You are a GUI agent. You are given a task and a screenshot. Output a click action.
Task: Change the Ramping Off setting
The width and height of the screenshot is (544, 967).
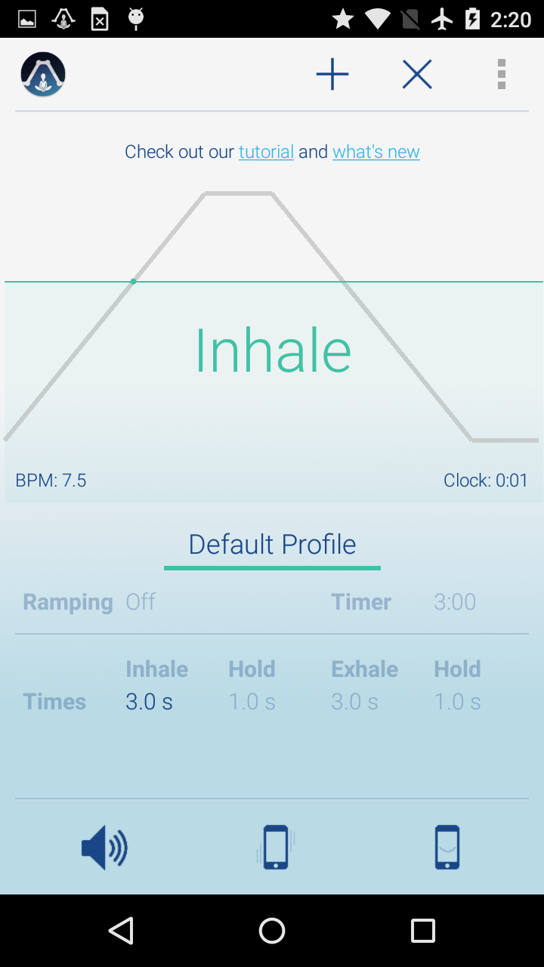[141, 602]
